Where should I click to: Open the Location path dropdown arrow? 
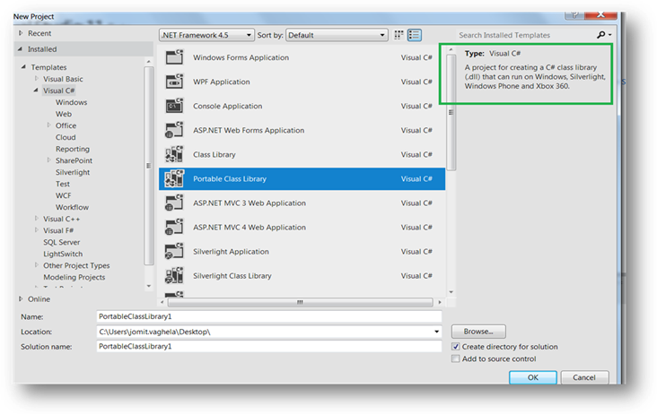(x=436, y=332)
